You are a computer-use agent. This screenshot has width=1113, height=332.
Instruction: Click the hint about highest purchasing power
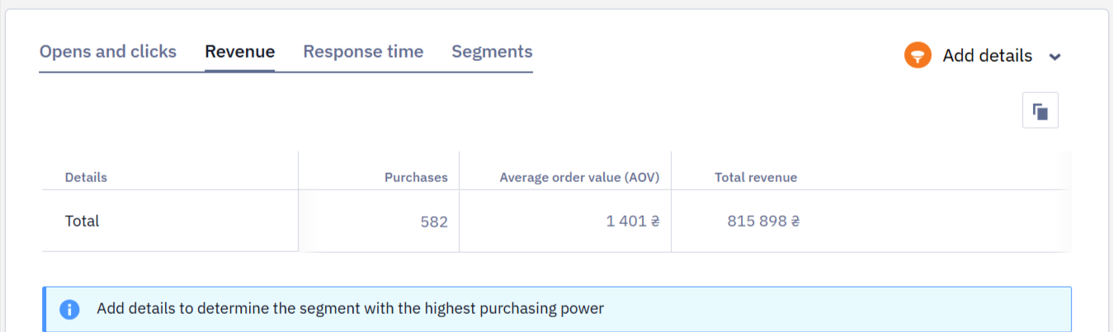[351, 309]
